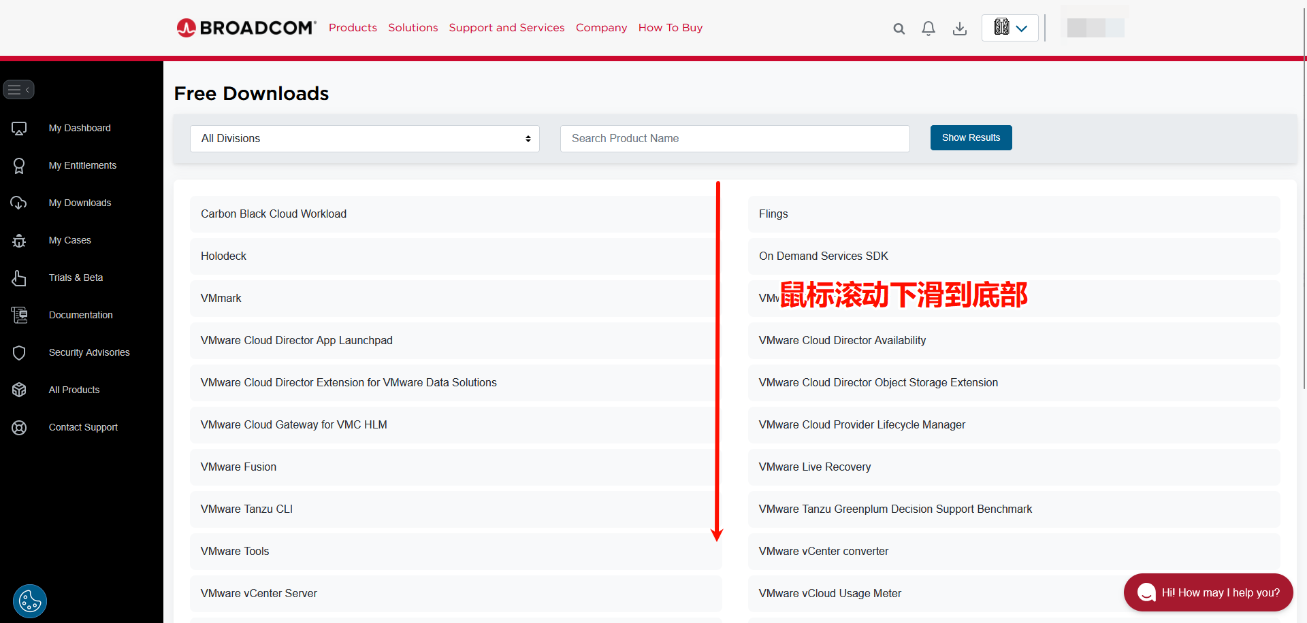Open VMware Cloud Gateway for VMC HLM
This screenshot has width=1307, height=623.
tap(455, 425)
